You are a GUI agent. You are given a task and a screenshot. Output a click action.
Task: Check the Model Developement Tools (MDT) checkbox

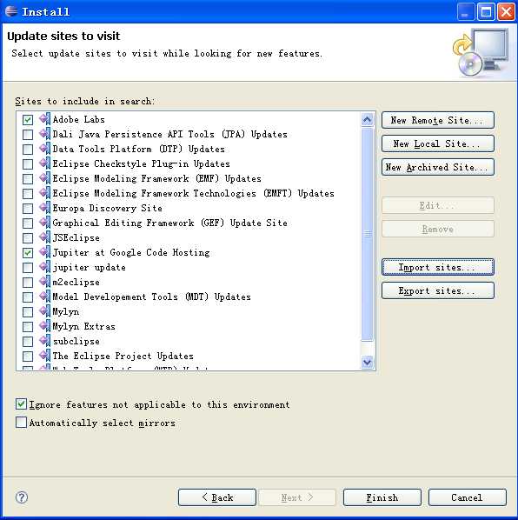(x=28, y=297)
